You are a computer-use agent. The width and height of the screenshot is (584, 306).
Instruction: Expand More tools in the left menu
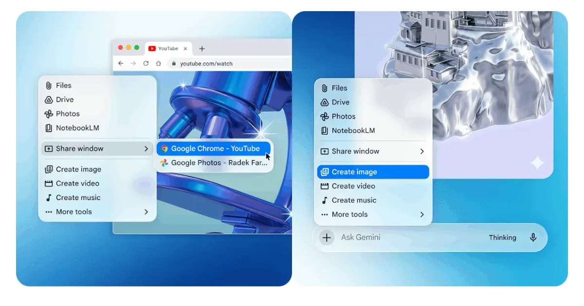(97, 212)
